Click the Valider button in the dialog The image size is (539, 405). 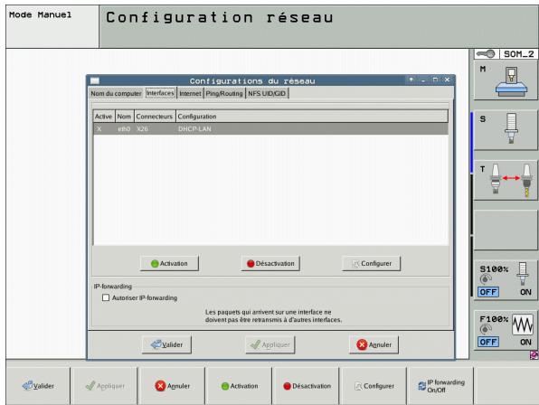tap(166, 344)
